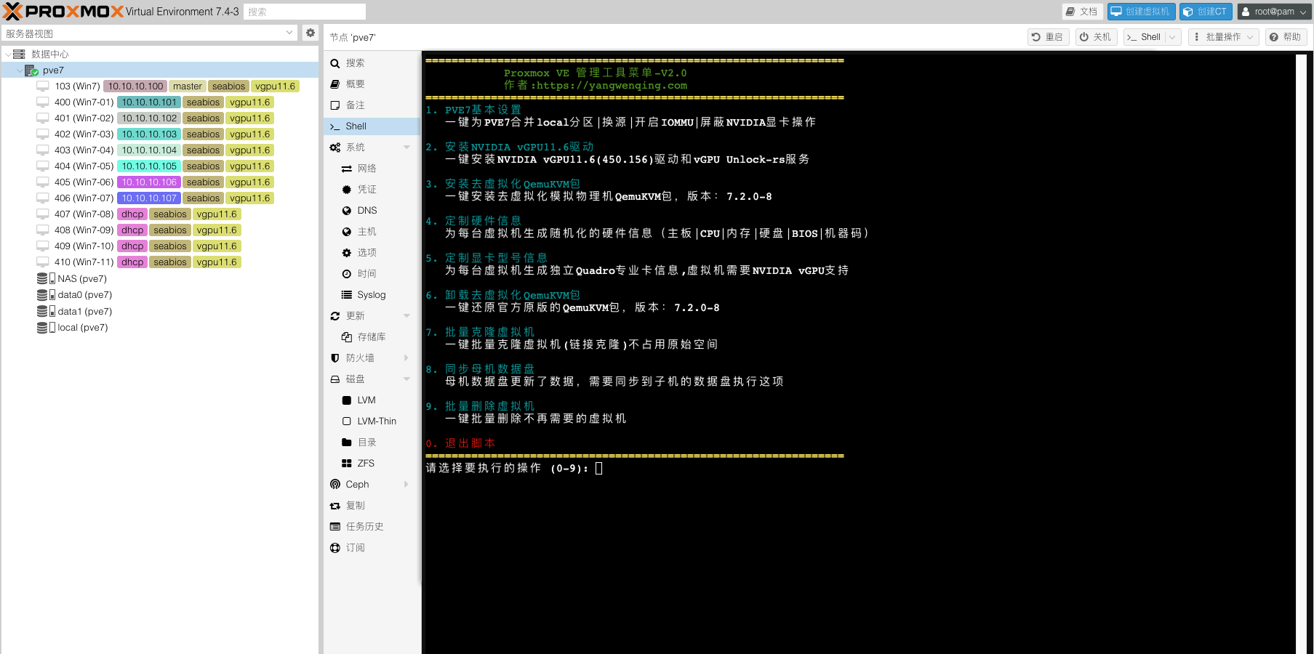Open the 任务历史 task history page
The width and height of the screenshot is (1314, 654).
click(364, 527)
